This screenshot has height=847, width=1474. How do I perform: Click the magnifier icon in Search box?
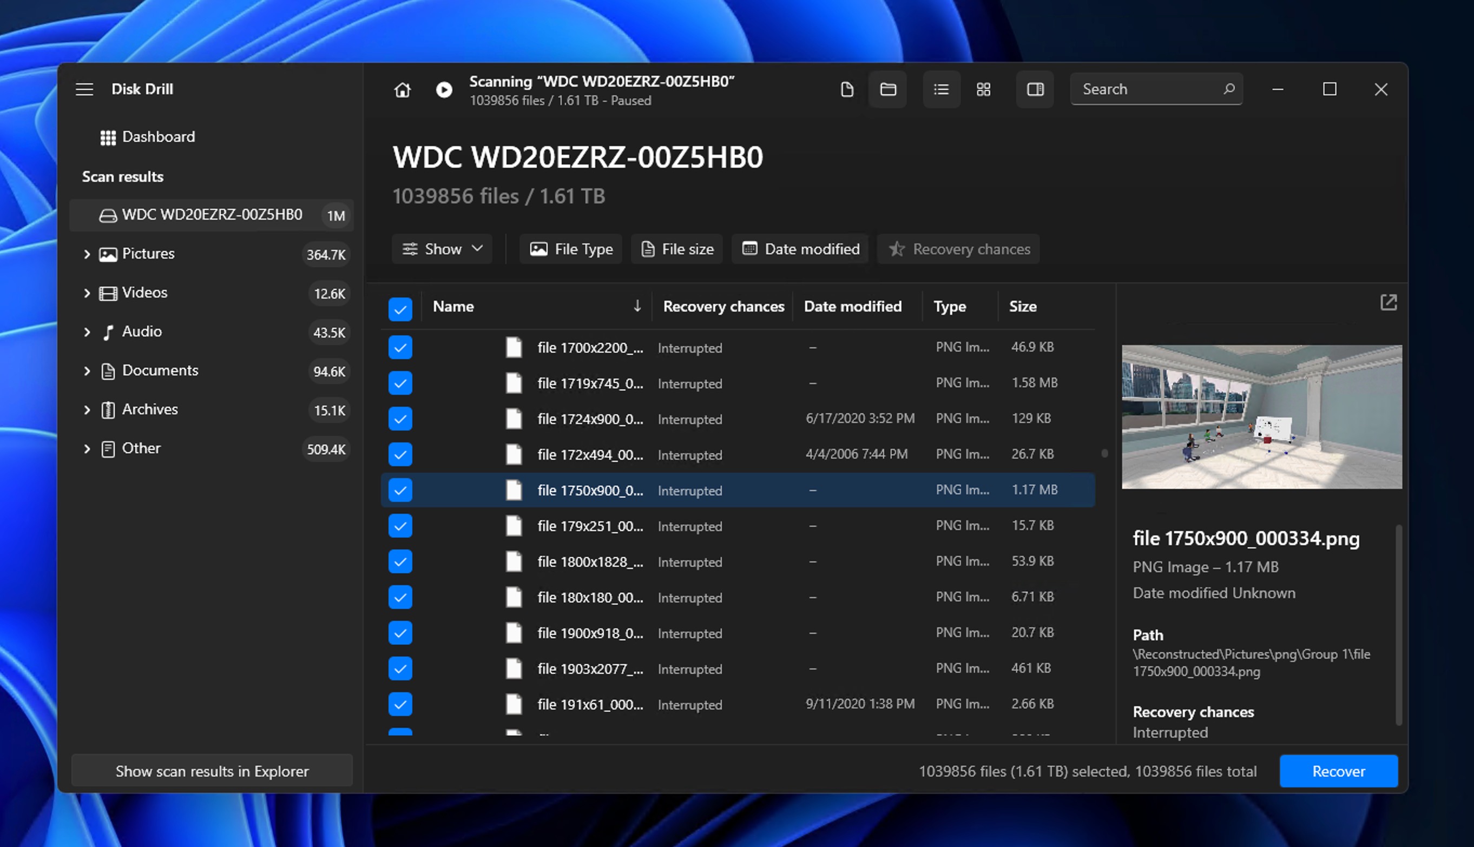pyautogui.click(x=1228, y=88)
